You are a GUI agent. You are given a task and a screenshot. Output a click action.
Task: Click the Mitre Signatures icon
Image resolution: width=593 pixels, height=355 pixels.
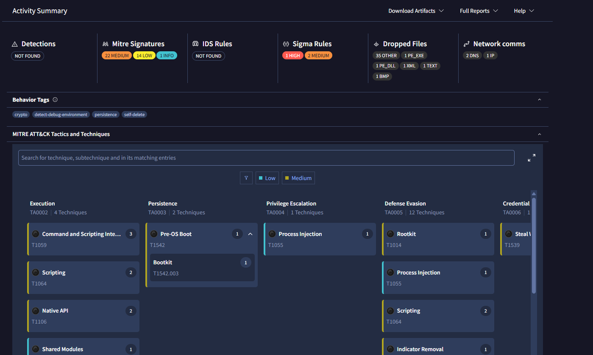point(105,44)
